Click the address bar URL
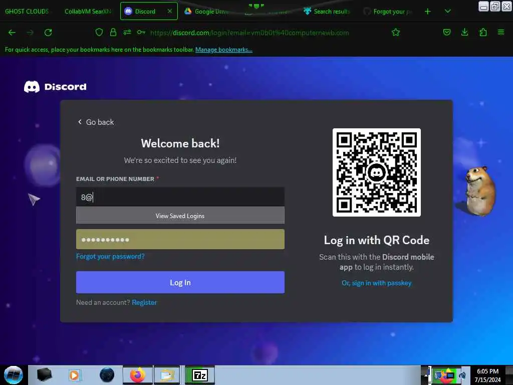Screen dimensions: 513x385 point(249,33)
